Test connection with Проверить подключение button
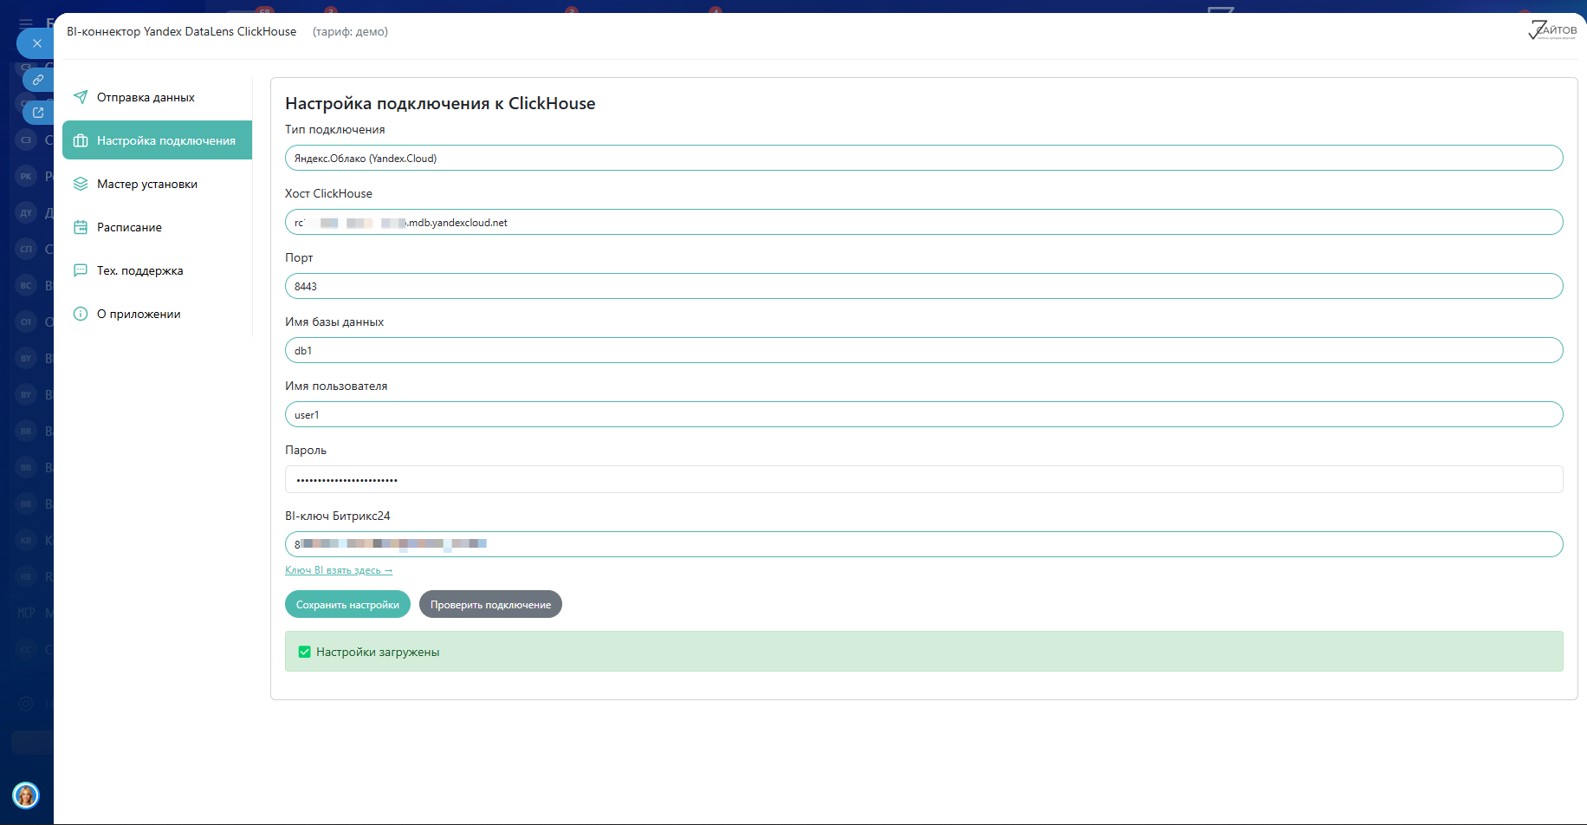The image size is (1587, 825). [490, 604]
